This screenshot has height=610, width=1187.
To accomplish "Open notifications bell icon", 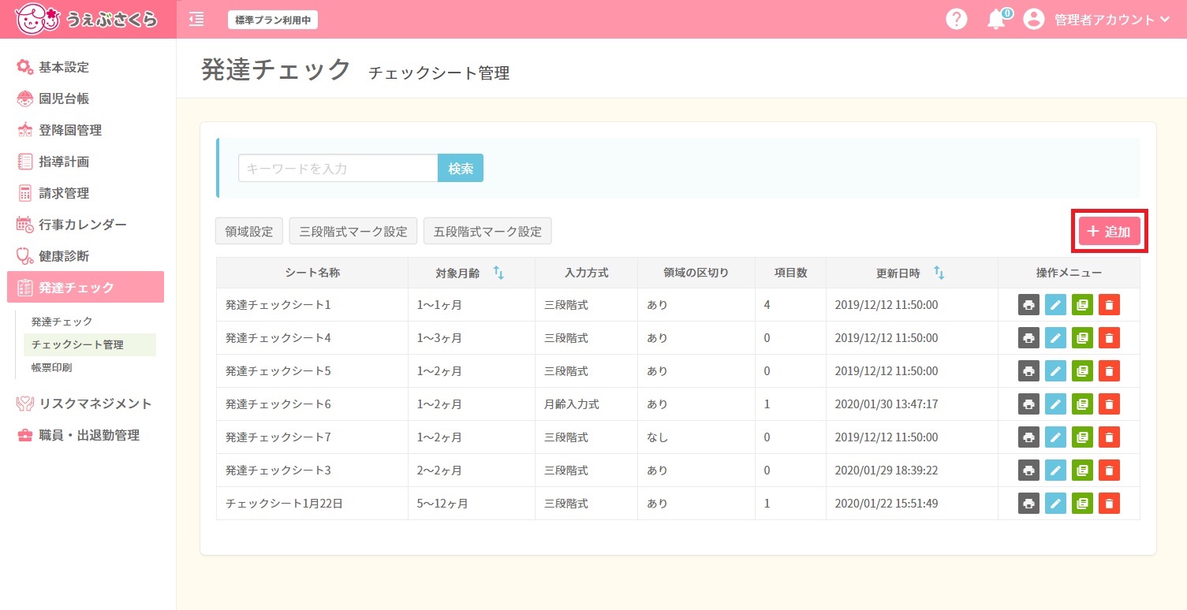I will point(998,20).
